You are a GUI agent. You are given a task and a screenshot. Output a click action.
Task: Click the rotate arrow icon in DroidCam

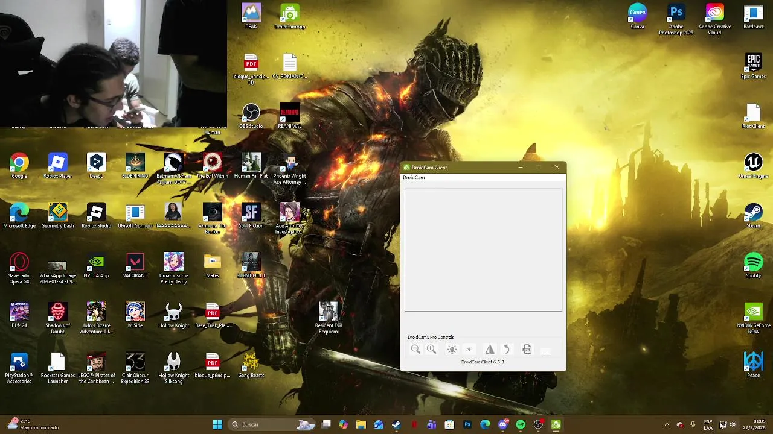pyautogui.click(x=507, y=350)
